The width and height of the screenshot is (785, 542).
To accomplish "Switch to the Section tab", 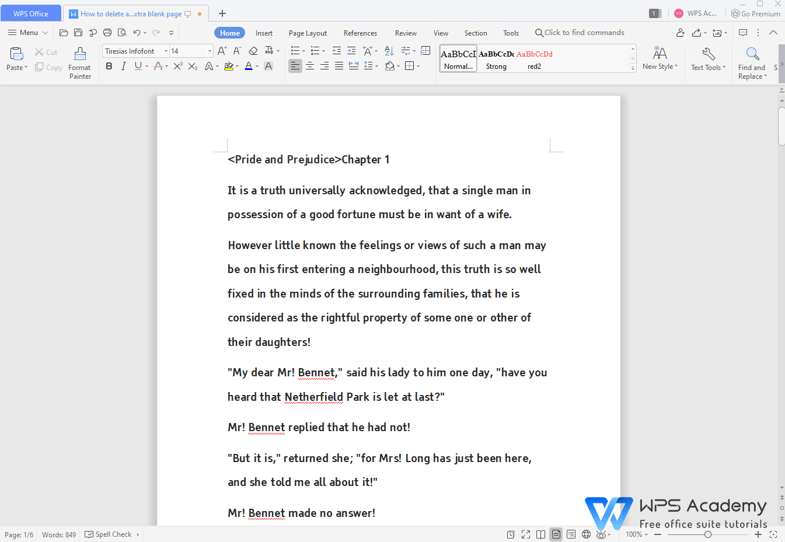I will coord(476,33).
